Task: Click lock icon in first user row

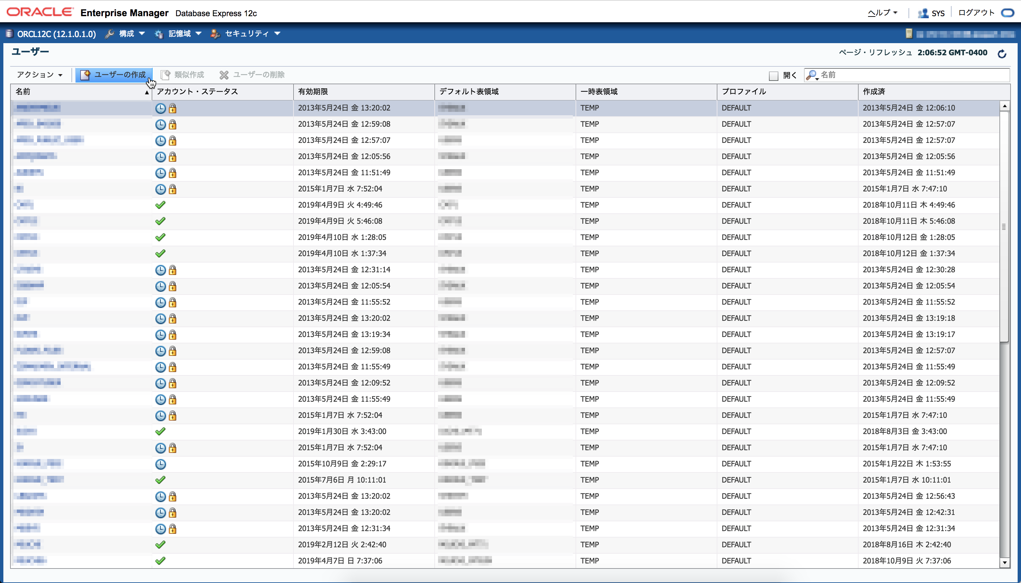Action: click(173, 108)
